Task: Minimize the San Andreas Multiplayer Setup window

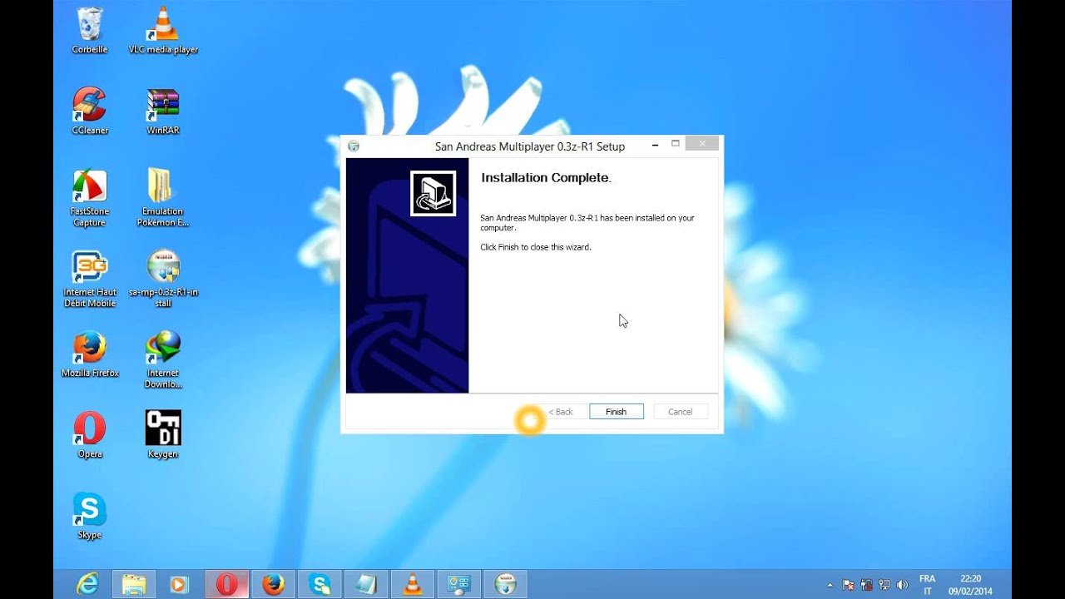Action: click(656, 145)
